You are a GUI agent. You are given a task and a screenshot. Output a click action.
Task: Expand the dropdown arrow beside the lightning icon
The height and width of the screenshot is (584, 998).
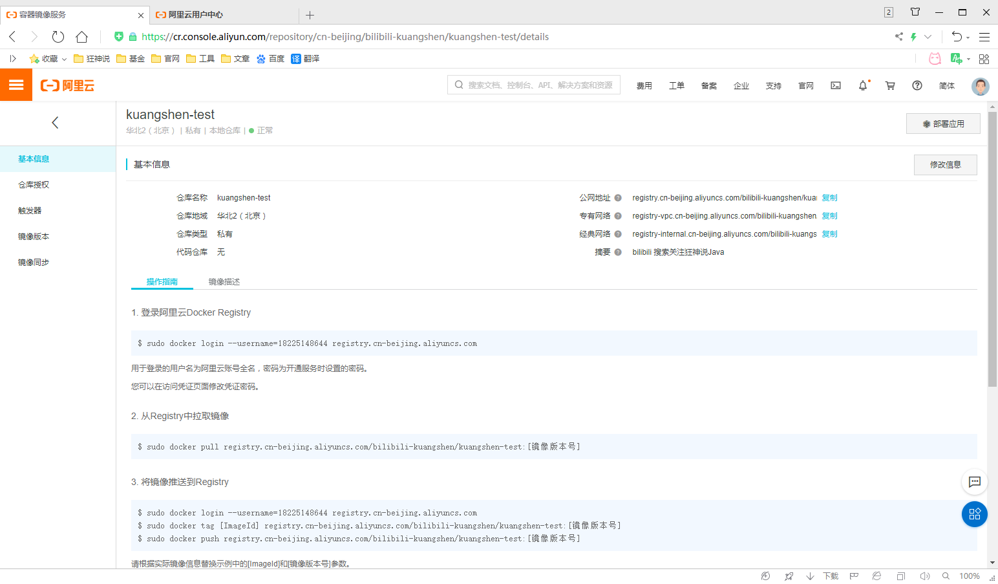[928, 37]
